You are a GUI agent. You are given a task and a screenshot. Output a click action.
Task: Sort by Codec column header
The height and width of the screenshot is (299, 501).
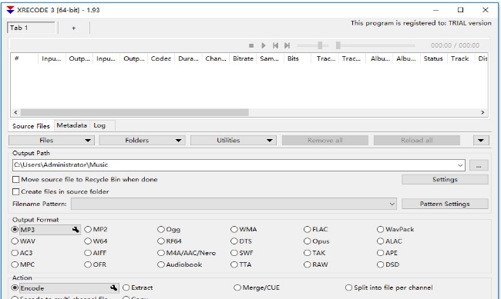[x=161, y=58]
